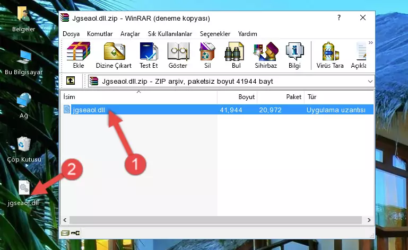
Task: Expand the toolbar overflow chevron
Action: (371, 42)
